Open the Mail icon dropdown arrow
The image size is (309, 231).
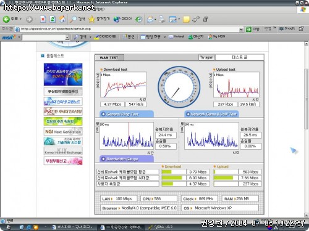pyautogui.click(x=155, y=20)
